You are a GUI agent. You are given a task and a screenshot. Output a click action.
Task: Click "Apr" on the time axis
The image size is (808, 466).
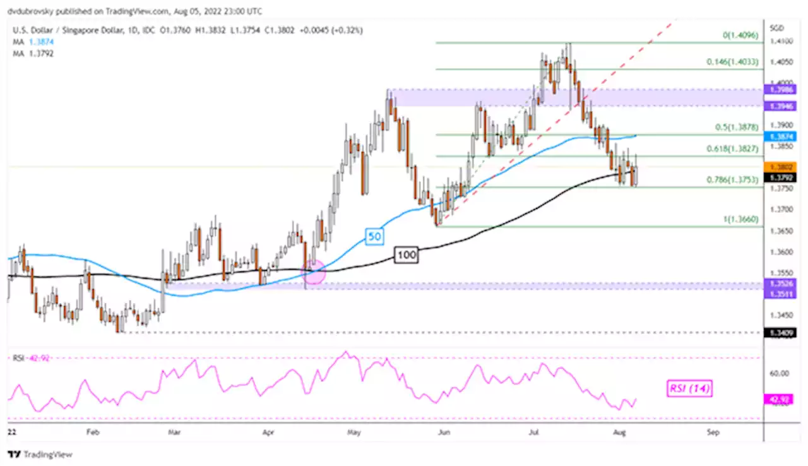(268, 433)
